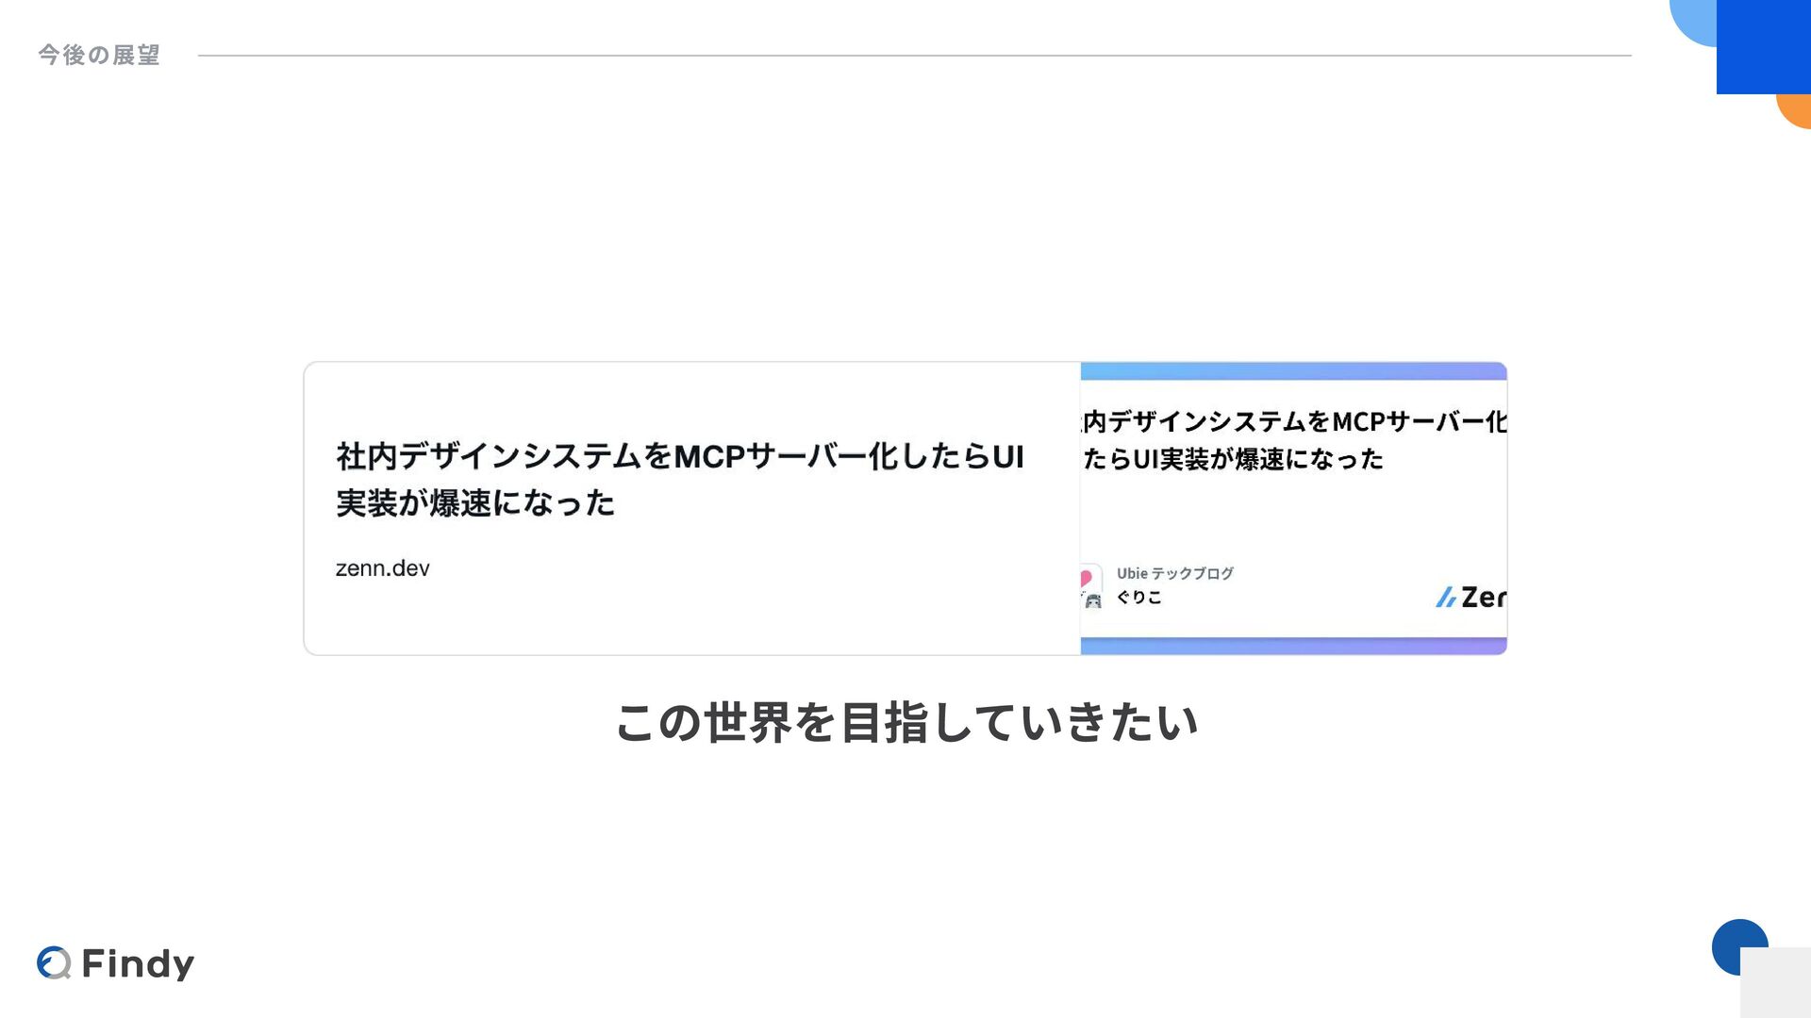Click the orange circle shape at top right
Screen dimensions: 1811x1018
click(1795, 110)
